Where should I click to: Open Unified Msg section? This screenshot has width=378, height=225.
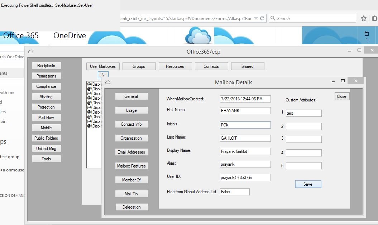46,148
